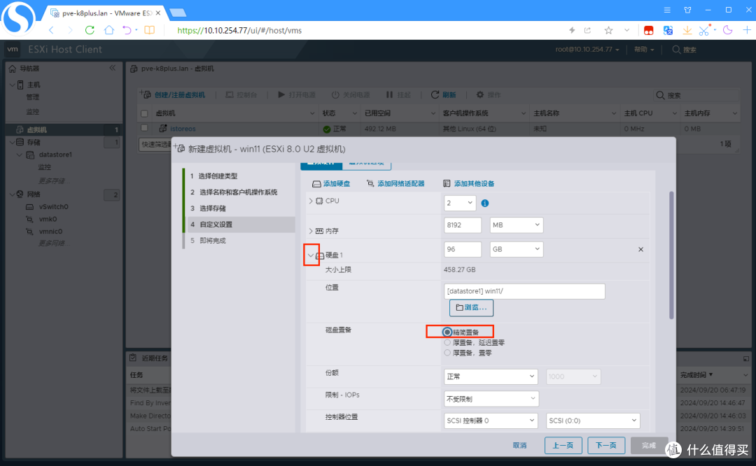Open the memory unit MB dropdown
The height and width of the screenshot is (466, 756).
tap(517, 225)
